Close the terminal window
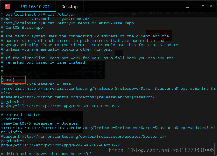Image resolution: width=217 pixels, height=156 pixels. click(211, 6)
